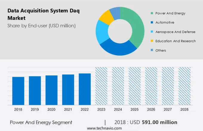
Task: Select the Aerospace And Defense legend label
Action: point(175,32)
